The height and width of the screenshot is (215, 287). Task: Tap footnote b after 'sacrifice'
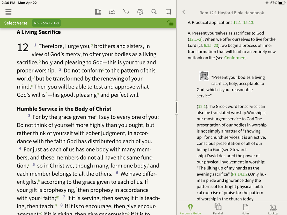[40, 61]
